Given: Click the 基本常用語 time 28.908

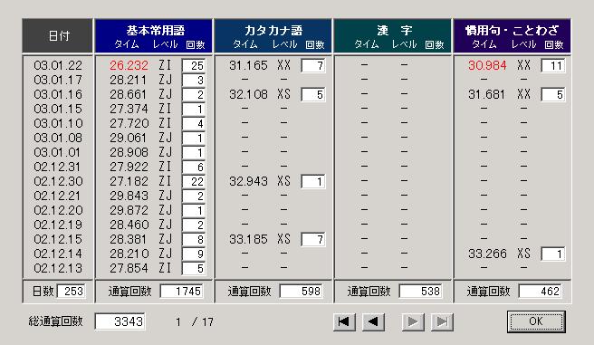Looking at the screenshot, I should tap(129, 152).
